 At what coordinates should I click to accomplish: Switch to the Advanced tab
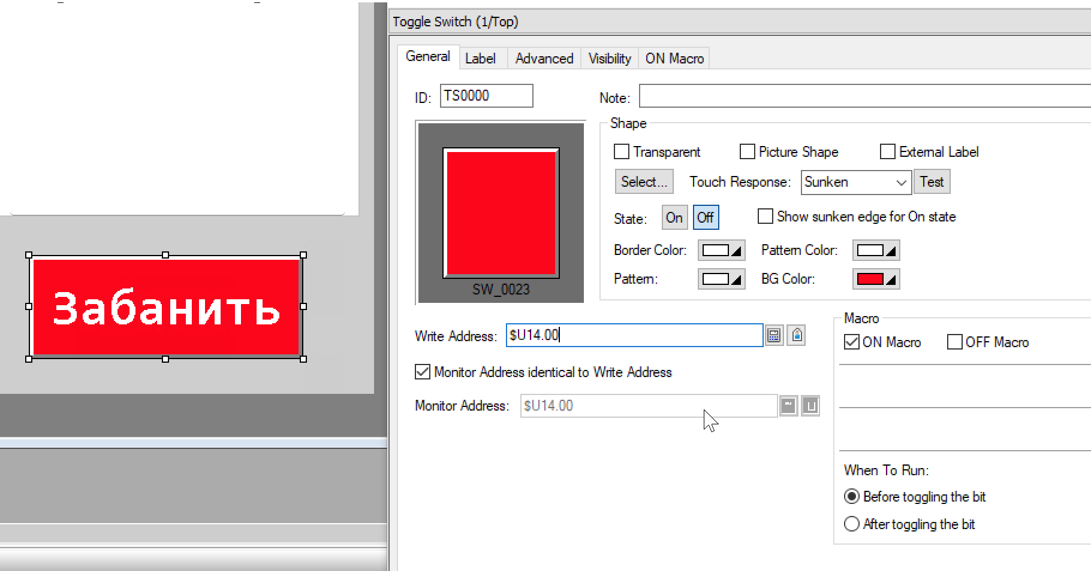click(x=544, y=59)
